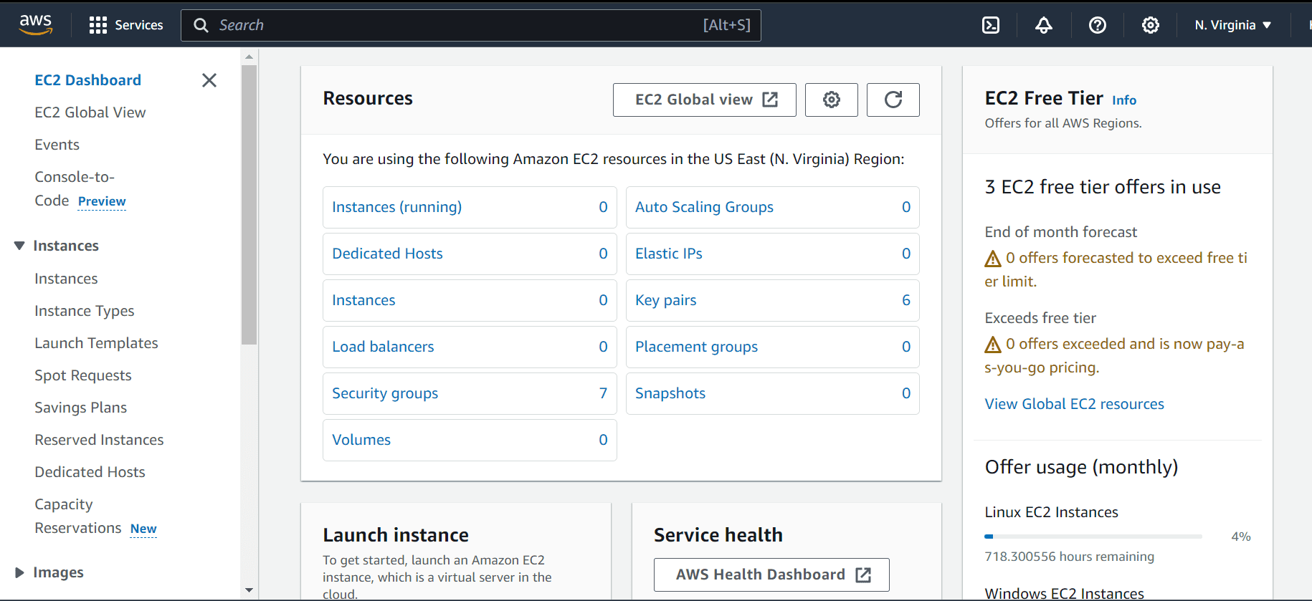Open Dedicated Hosts in sidebar
The height and width of the screenshot is (601, 1312).
click(90, 472)
